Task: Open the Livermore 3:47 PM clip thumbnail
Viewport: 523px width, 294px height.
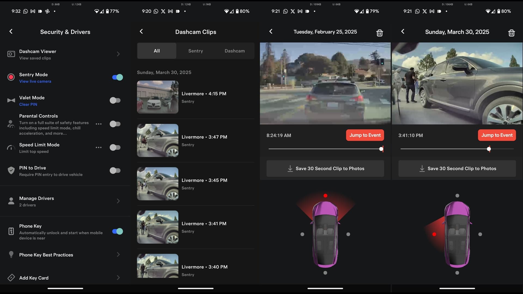Action: 158,140
